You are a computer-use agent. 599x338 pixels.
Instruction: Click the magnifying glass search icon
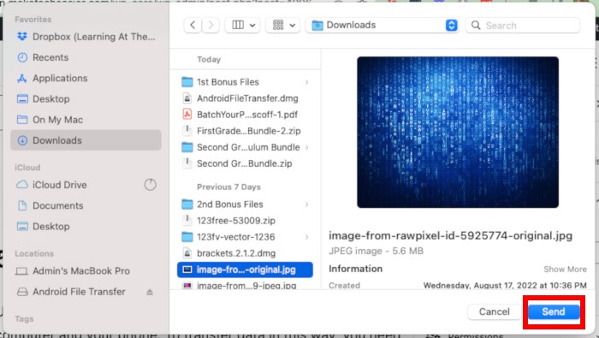(476, 25)
